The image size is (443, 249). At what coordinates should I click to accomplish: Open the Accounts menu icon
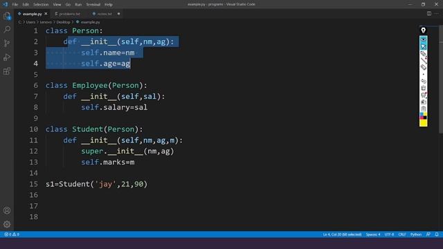coord(7,210)
